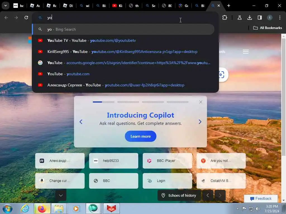Go to previous Copilot promo slide
The height and width of the screenshot is (214, 286).
point(81,122)
